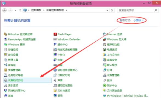161x98 pixels.
Task: Click the 操作中心 flag icon
Action: [x=55, y=44]
